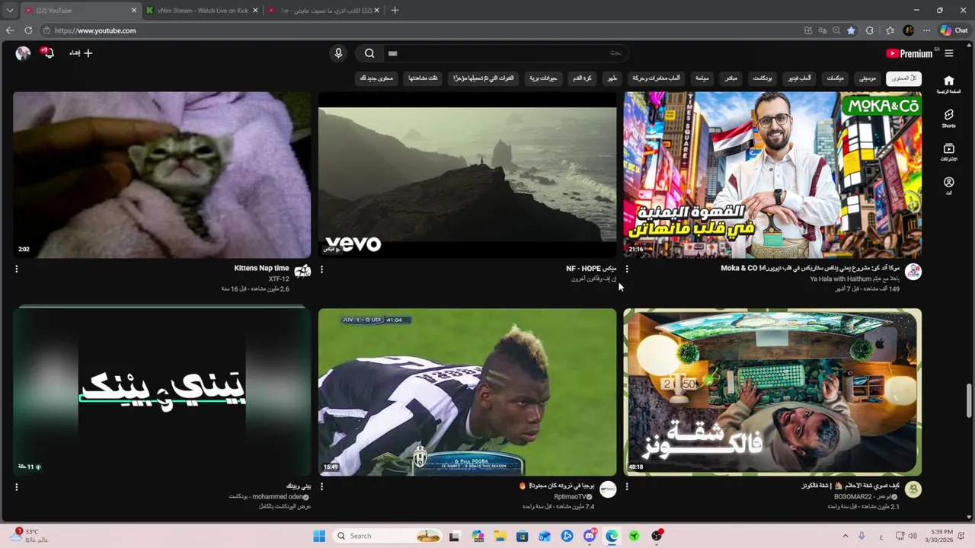Open Shorts from the sidebar
Viewport: 975px width, 548px height.
[948, 118]
